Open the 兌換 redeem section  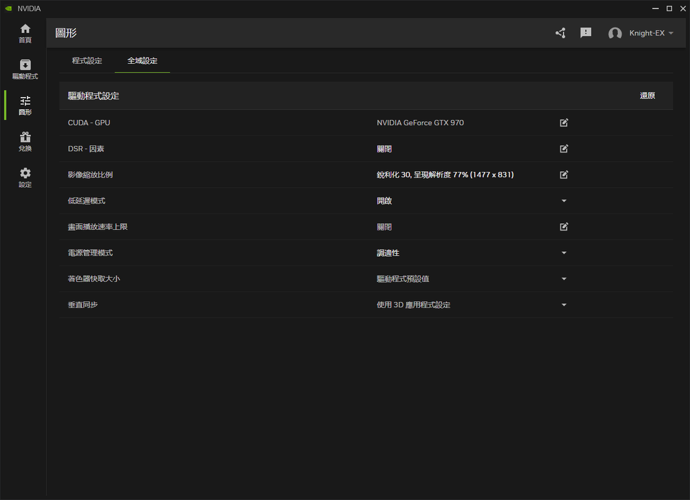tap(25, 141)
